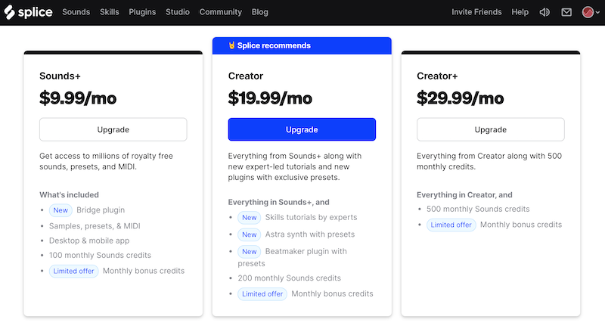Screen dimensions: 605x326
Task: Upgrade to the Creator+ plan
Action: [490, 129]
